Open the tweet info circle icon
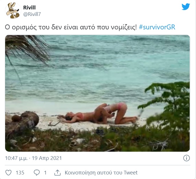The width and height of the screenshot is (196, 179). [186, 158]
